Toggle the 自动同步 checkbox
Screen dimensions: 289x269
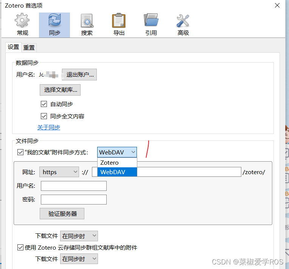click(44, 104)
